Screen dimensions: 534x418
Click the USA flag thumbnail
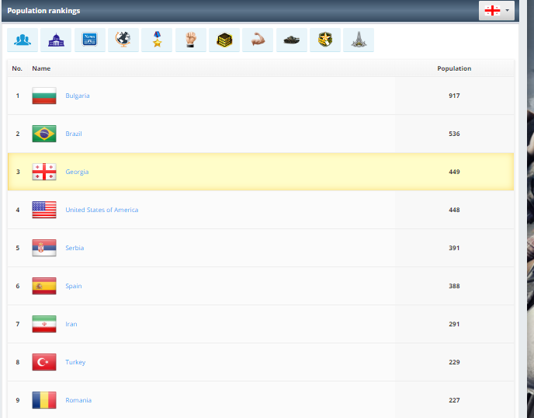[44, 210]
